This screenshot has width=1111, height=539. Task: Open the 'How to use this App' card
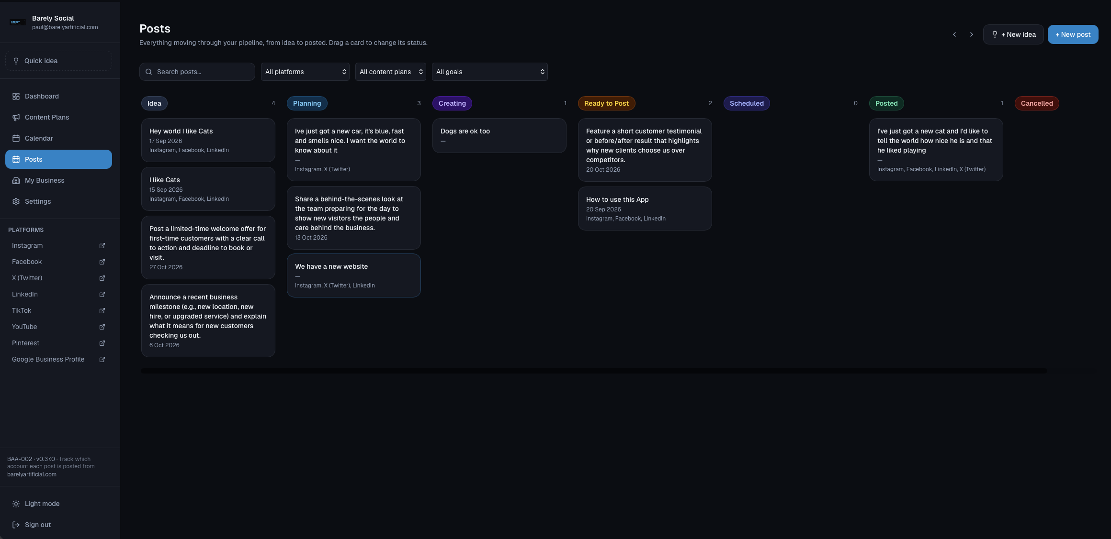tap(645, 209)
